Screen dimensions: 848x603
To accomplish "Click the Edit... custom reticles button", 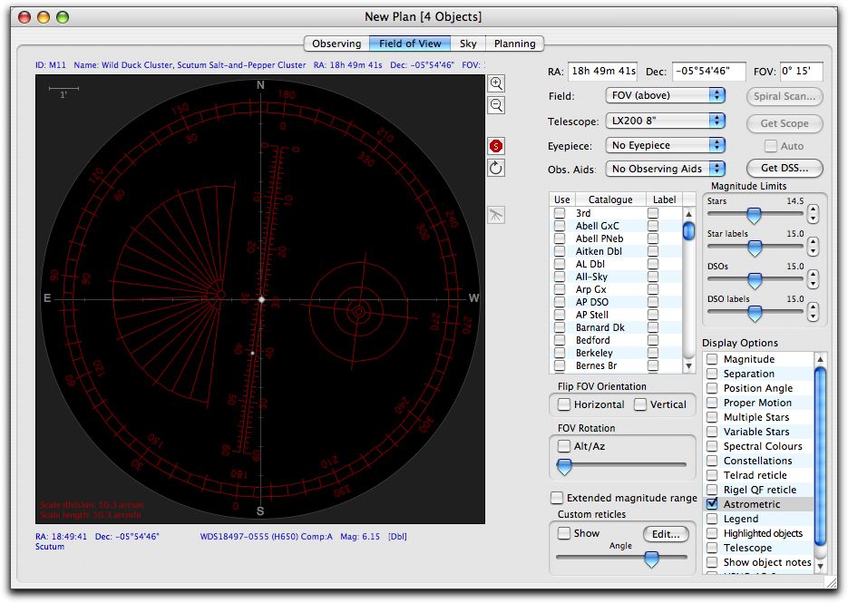I will coord(666,534).
